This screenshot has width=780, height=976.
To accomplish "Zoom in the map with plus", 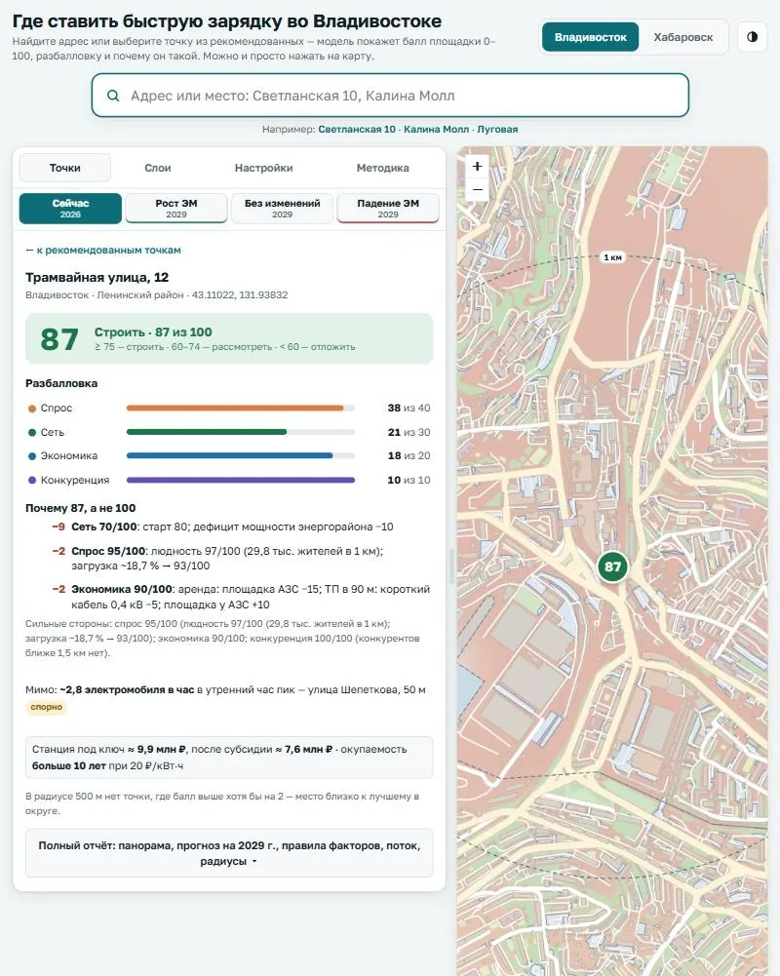I will 478,166.
